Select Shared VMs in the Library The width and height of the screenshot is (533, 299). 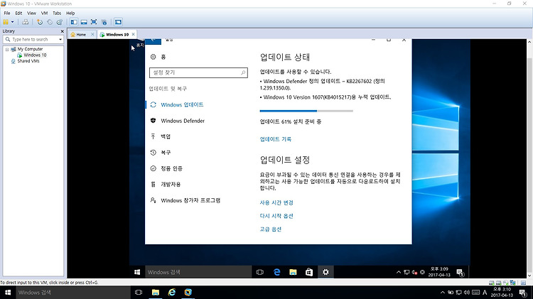click(28, 61)
